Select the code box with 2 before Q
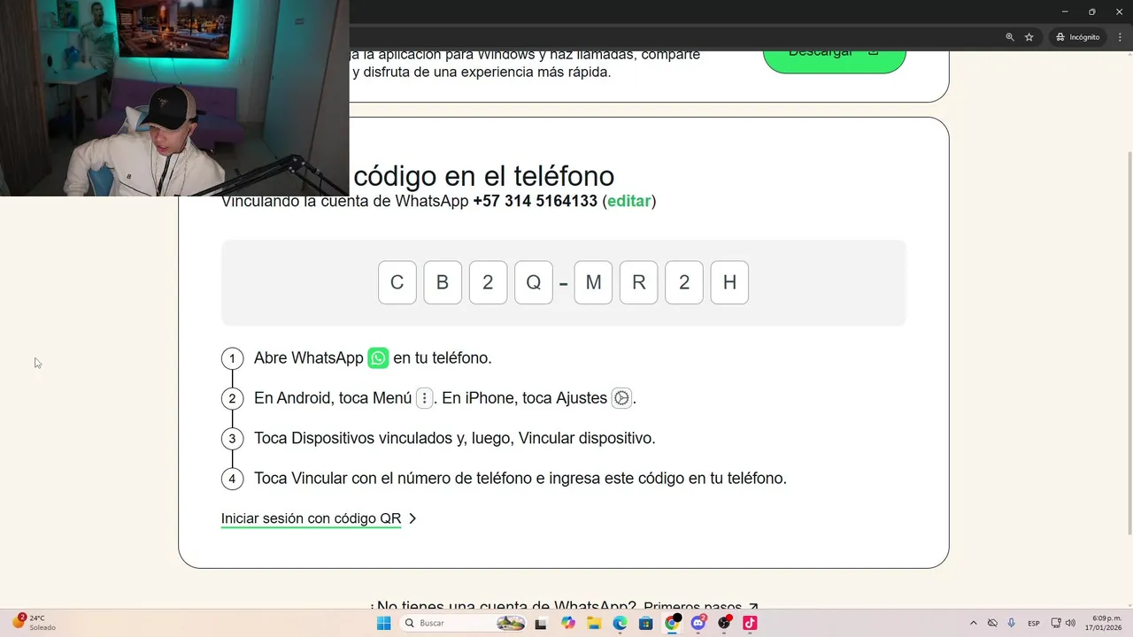 coord(488,282)
